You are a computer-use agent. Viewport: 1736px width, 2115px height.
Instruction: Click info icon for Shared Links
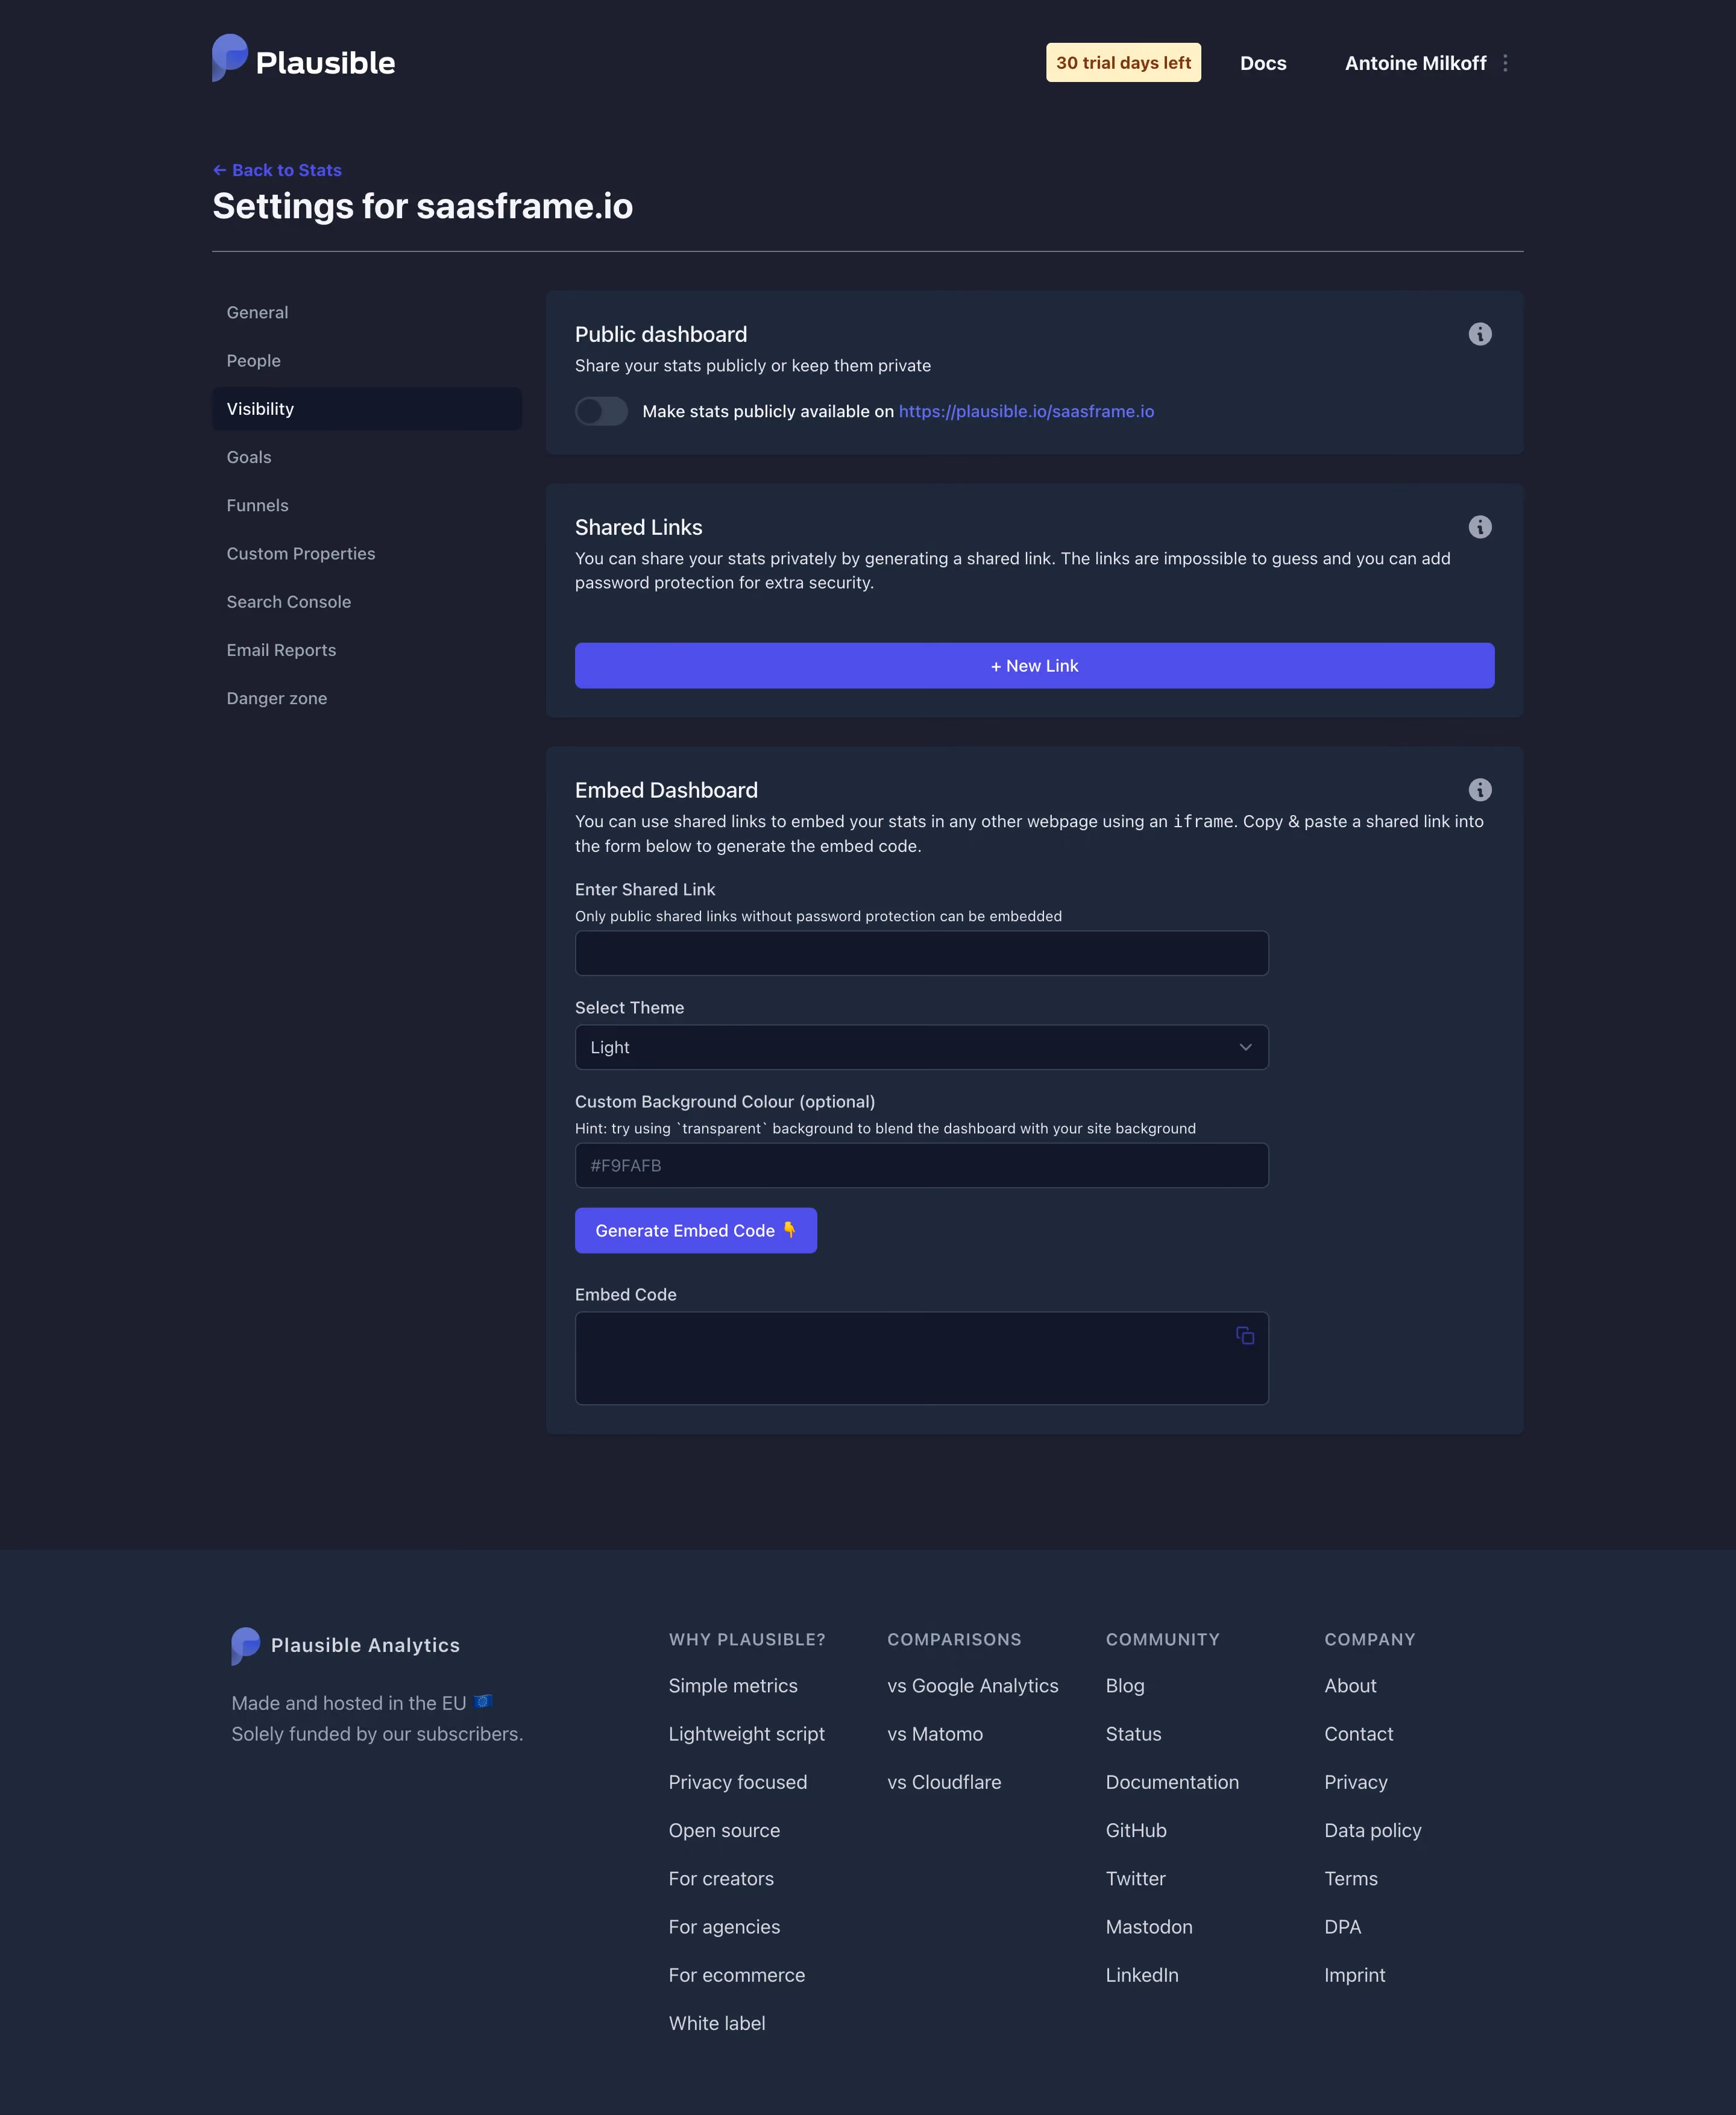point(1480,527)
